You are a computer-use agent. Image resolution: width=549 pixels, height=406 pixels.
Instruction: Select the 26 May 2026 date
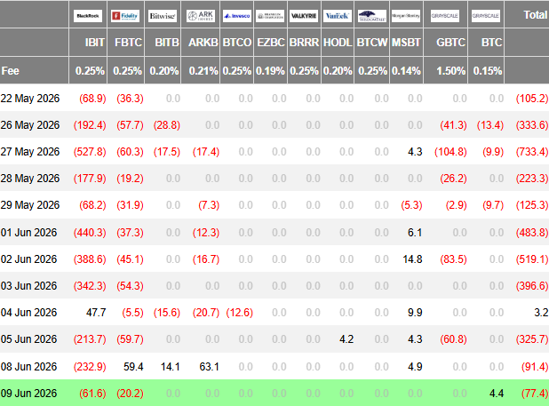30,125
